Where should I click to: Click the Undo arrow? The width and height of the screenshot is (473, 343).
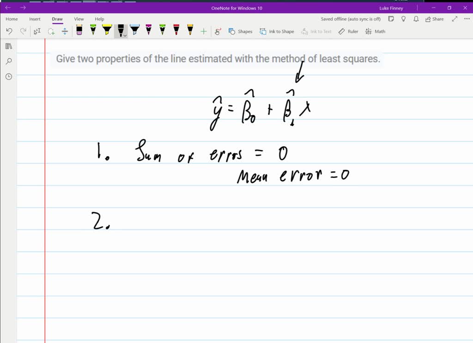(9, 31)
